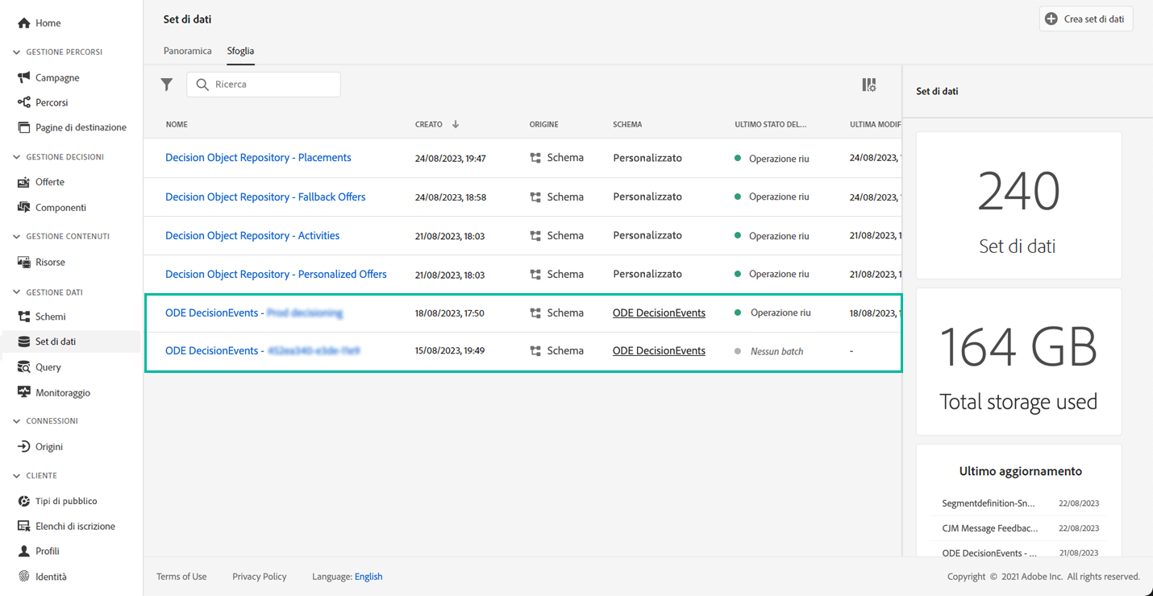Select the Risorse assets icon
Image resolution: width=1153 pixels, height=596 pixels.
point(24,262)
